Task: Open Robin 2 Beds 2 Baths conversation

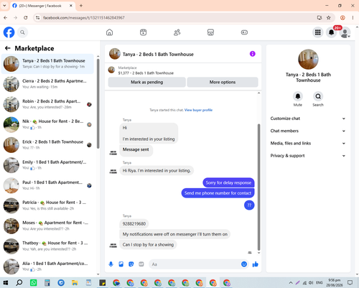Action: [47, 104]
